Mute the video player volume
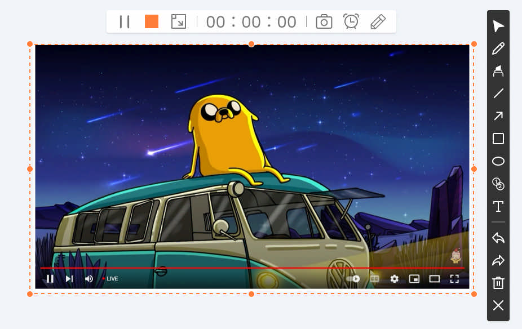 tap(89, 279)
